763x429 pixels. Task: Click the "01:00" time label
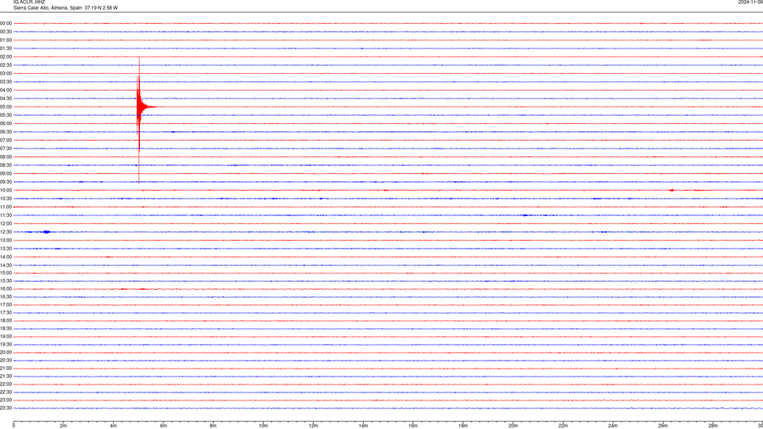[x=6, y=40]
